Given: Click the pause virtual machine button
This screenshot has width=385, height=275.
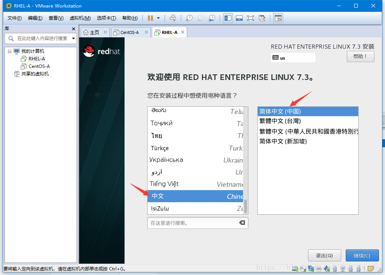Looking at the screenshot, I should pyautogui.click(x=150, y=18).
